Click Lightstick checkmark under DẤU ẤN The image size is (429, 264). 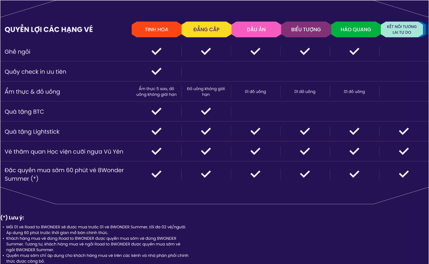click(255, 131)
